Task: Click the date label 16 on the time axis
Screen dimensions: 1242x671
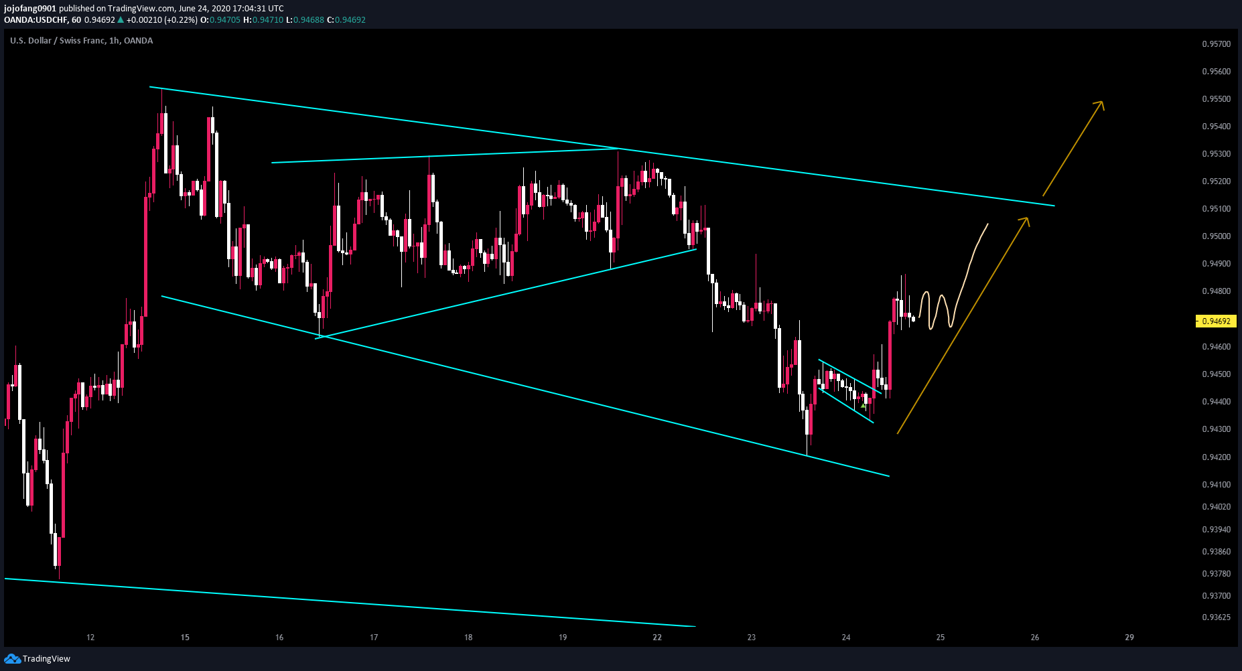Action: click(279, 638)
